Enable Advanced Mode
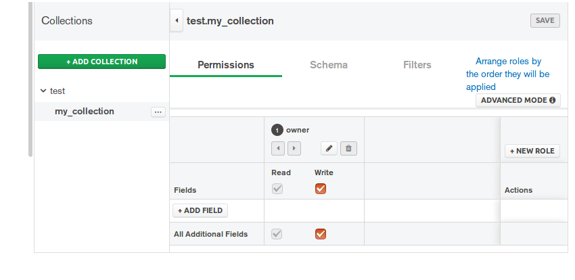 pyautogui.click(x=518, y=100)
